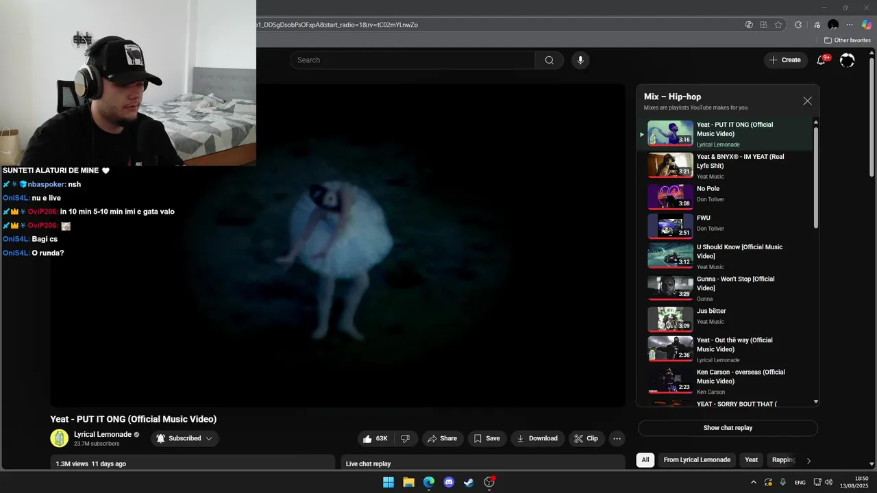Click the playlist scrollbar down arrow
Viewport: 877px width, 493px height.
816,402
